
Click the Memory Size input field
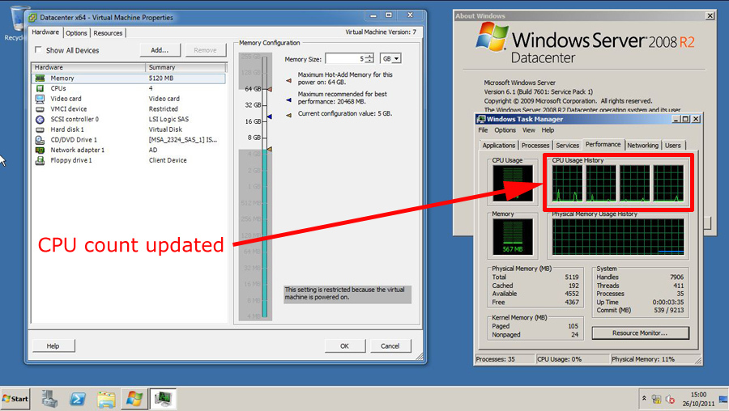coord(345,58)
